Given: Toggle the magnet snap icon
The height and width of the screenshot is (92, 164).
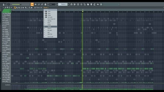Looking at the screenshot, I should (x=7, y=8).
